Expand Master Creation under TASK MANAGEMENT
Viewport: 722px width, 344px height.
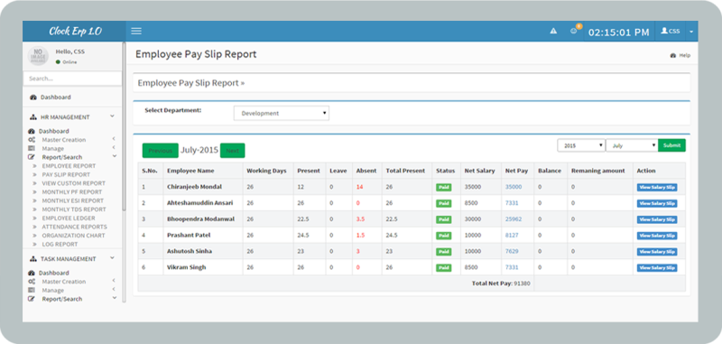[71, 282]
